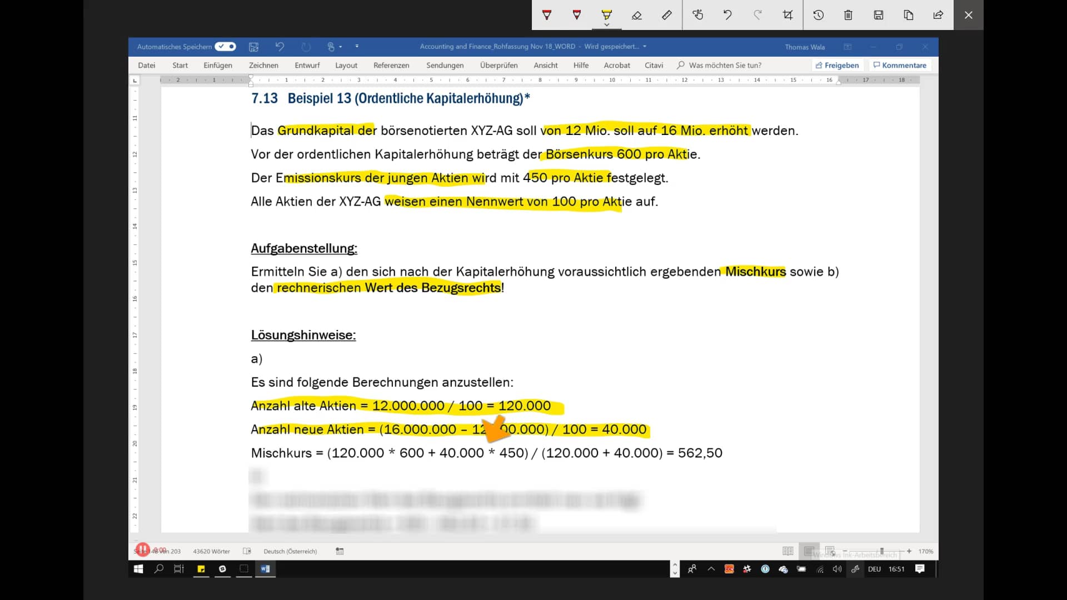Open Word from the taskbar

tap(266, 569)
